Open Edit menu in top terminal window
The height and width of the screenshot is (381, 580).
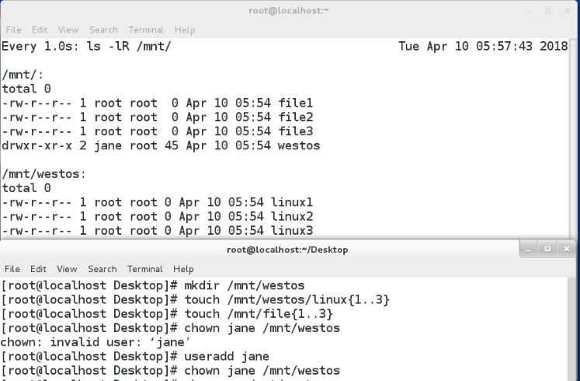(x=40, y=30)
